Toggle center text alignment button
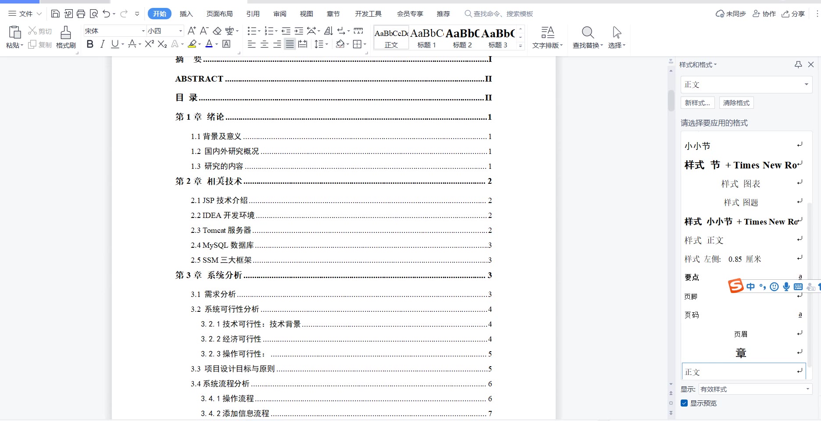The height and width of the screenshot is (421, 821). click(264, 44)
